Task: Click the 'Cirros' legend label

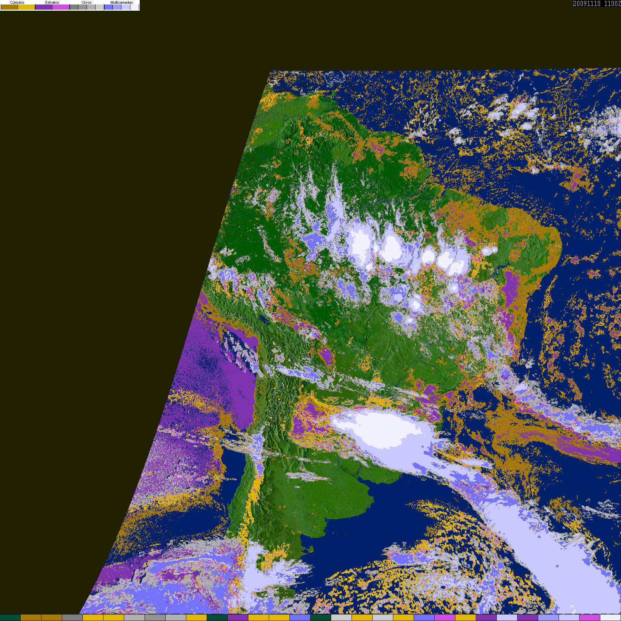Action: coord(87,2)
